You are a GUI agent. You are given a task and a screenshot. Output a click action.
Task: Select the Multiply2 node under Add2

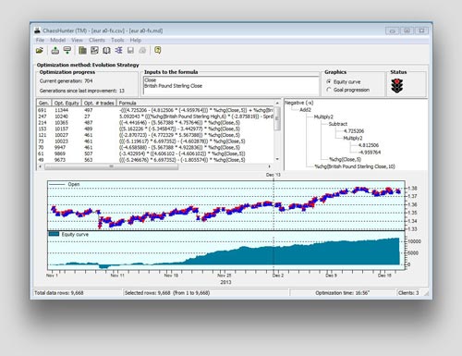pyautogui.click(x=323, y=117)
